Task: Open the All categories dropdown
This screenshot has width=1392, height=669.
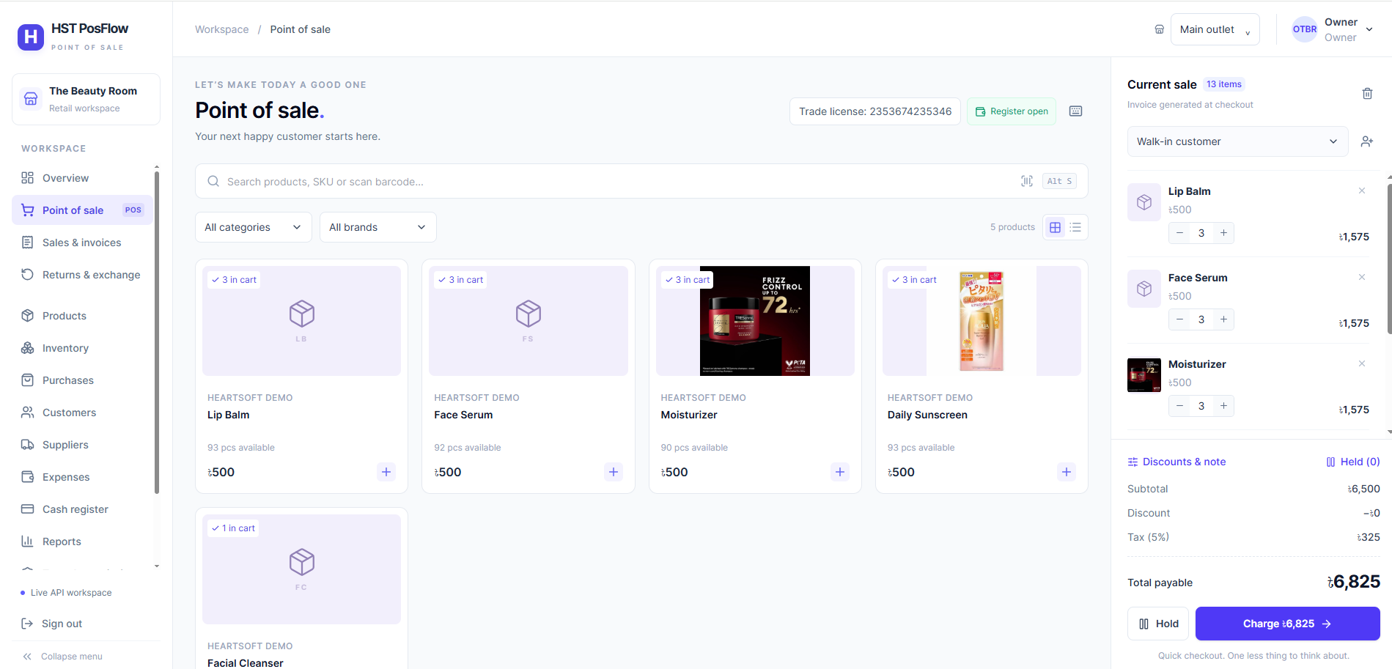Action: [x=254, y=227]
